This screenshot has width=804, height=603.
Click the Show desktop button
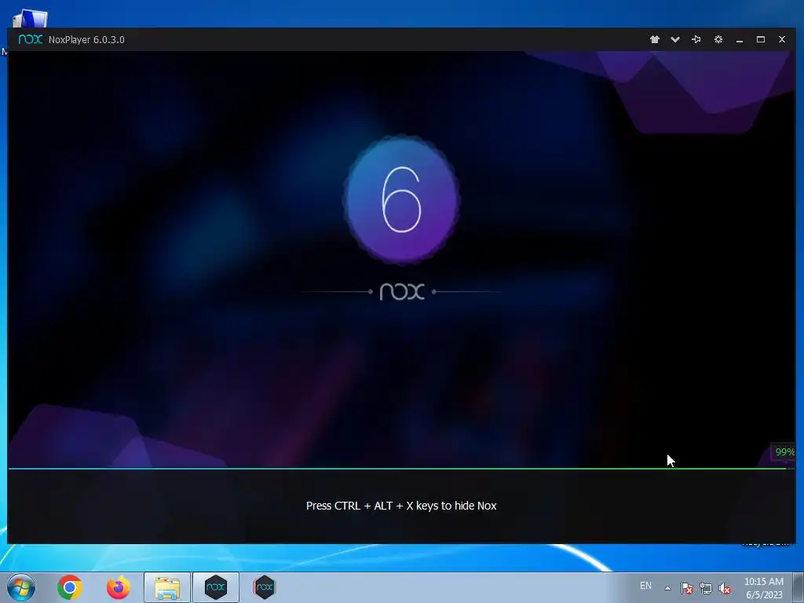click(799, 587)
